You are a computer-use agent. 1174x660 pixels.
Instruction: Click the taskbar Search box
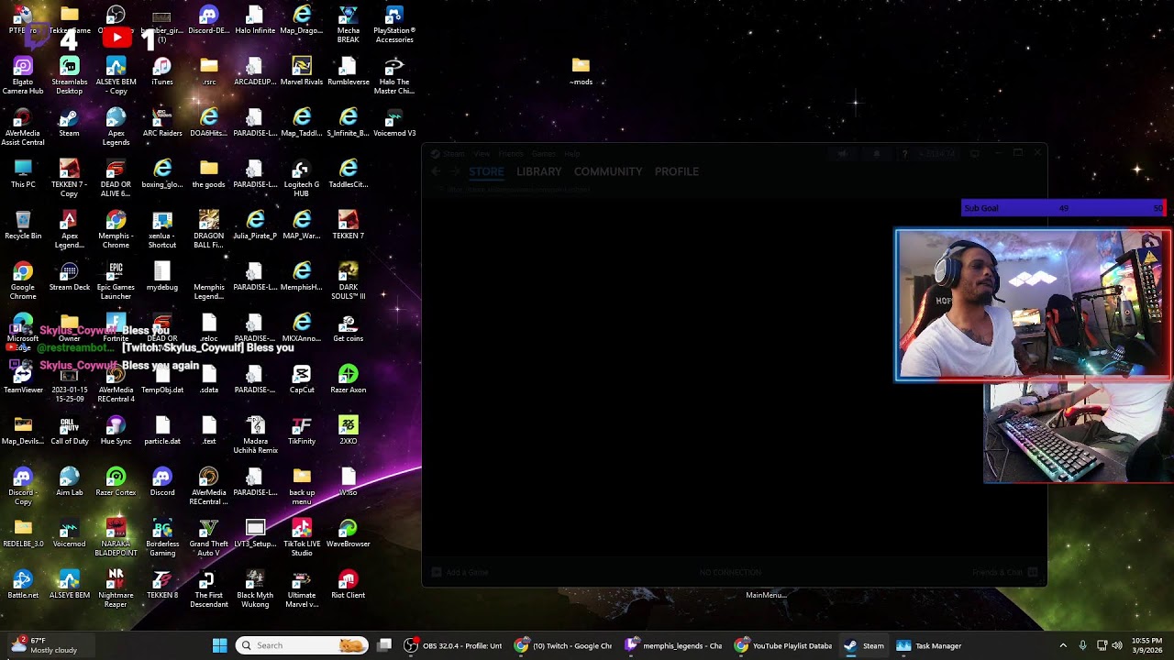tap(302, 645)
